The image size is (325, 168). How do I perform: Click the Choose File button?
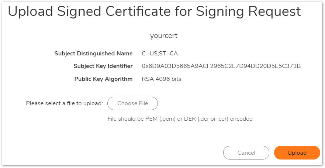[x=132, y=103]
